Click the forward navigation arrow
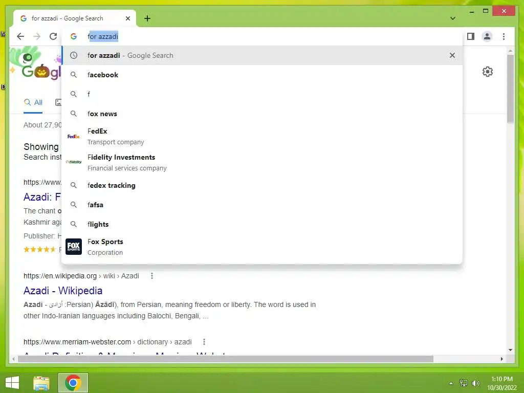 click(x=37, y=36)
